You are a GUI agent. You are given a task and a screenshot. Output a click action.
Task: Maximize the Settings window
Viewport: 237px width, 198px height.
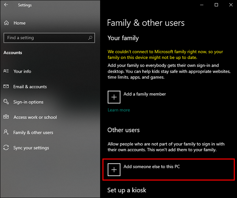(216, 5)
